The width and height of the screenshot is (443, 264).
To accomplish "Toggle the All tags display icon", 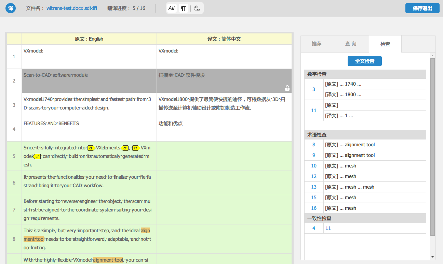I will (x=172, y=8).
